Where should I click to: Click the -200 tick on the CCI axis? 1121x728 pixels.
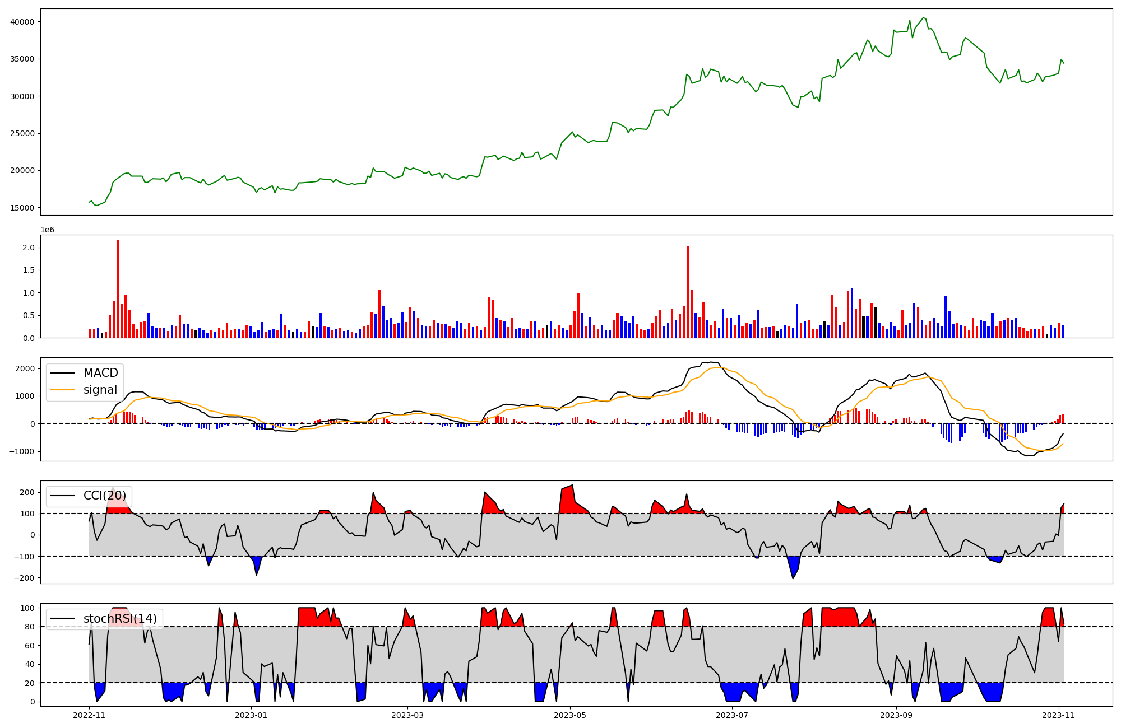click(24, 578)
